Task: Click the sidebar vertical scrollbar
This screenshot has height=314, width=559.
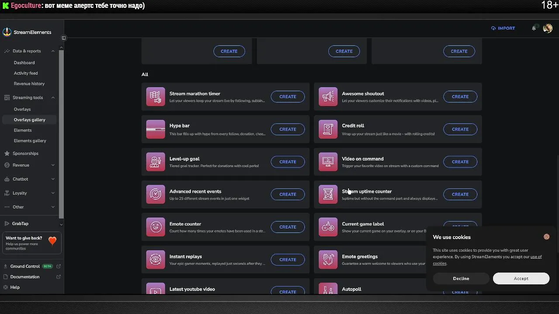Action: [x=62, y=134]
